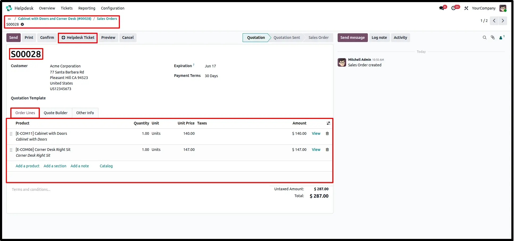This screenshot has height=241, width=514.
Task: Open the followers icon in chatter
Action: tap(502, 38)
